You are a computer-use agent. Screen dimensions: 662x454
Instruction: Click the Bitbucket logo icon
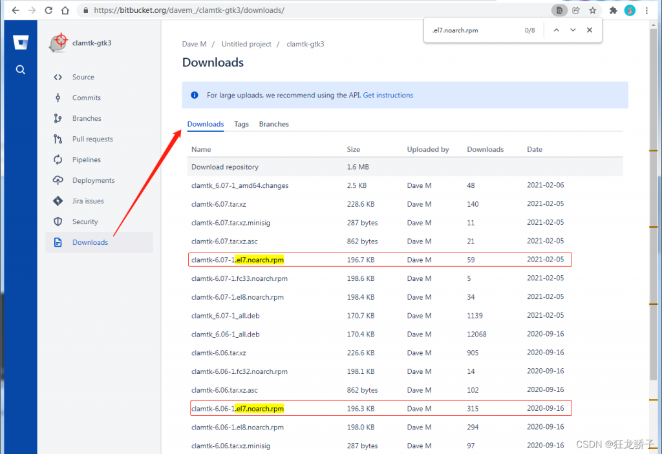point(21,43)
